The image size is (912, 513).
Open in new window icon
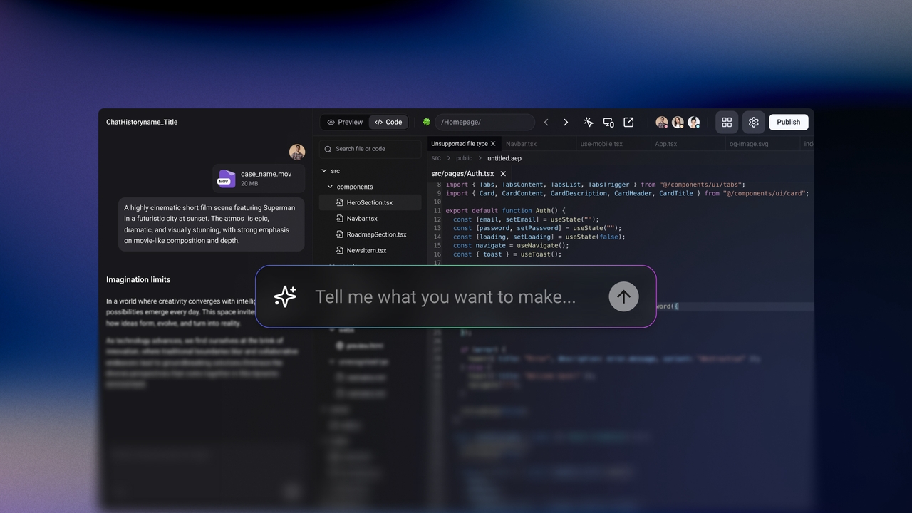pyautogui.click(x=628, y=122)
